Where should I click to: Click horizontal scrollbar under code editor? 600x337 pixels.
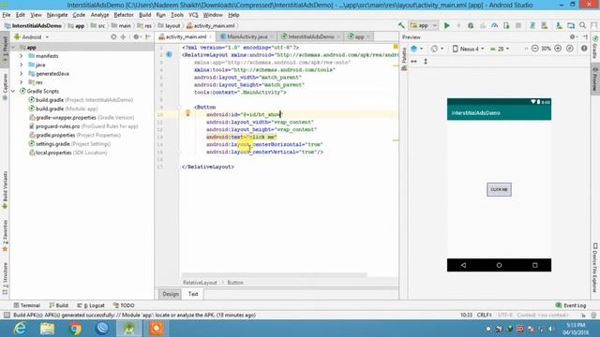tap(275, 274)
